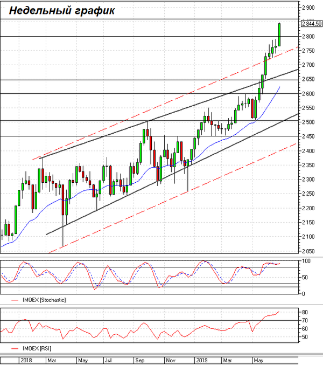Click the 0 label on Stochastic scale
Screen dimensions: 323x365
[303, 294]
